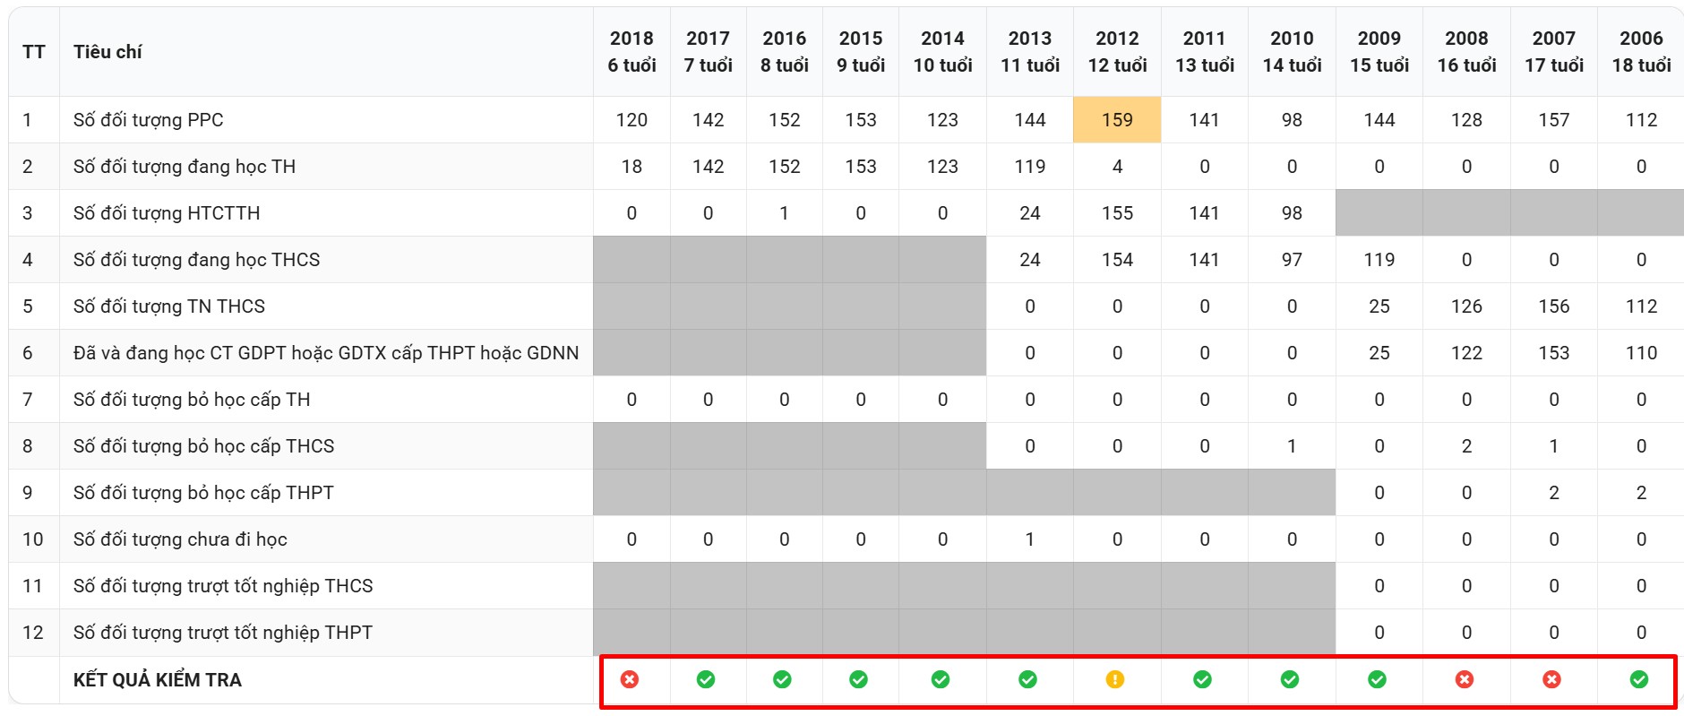
Task: Click the green check icon under 2009
Action: (1377, 679)
